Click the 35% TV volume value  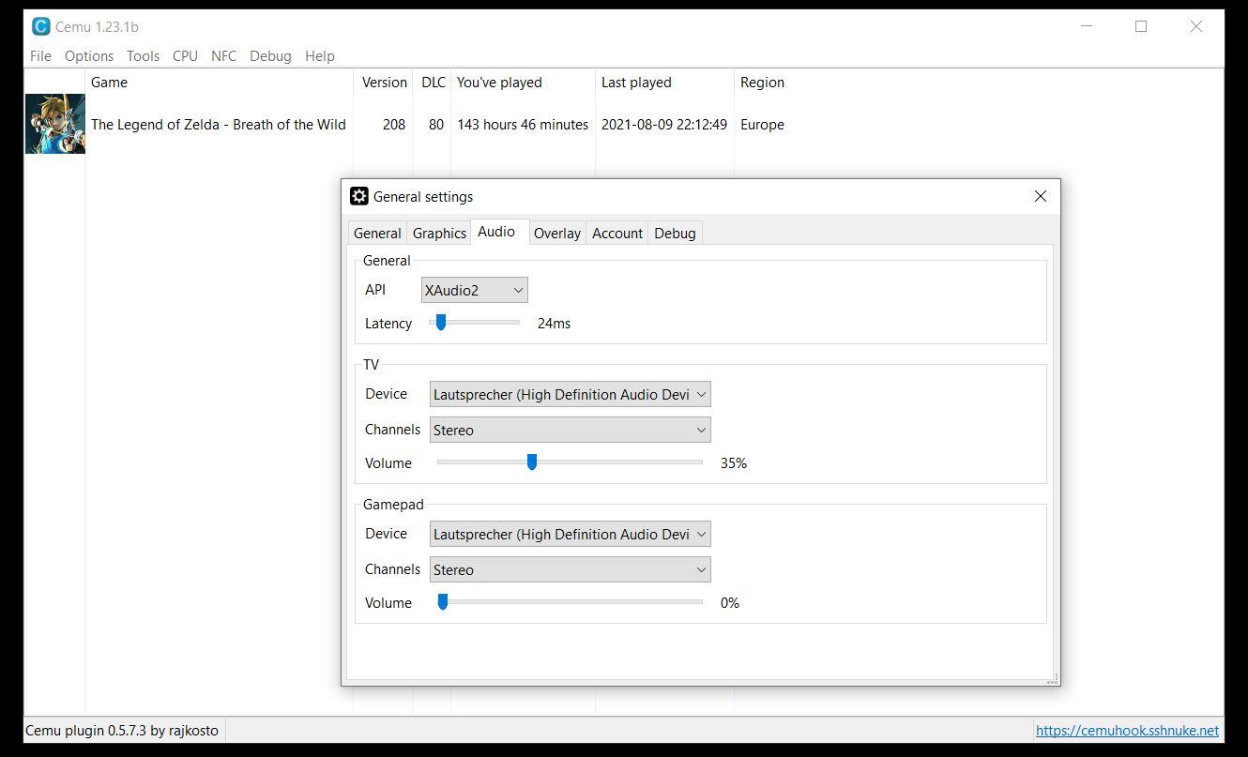[x=734, y=462]
